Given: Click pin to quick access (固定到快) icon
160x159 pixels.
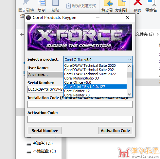Looking at the screenshot, I should 26,2.
